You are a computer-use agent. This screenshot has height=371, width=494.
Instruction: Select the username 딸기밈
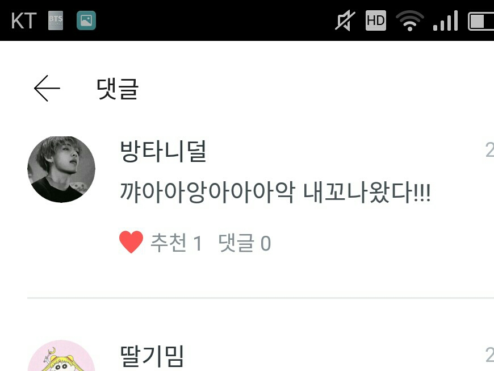pos(152,356)
